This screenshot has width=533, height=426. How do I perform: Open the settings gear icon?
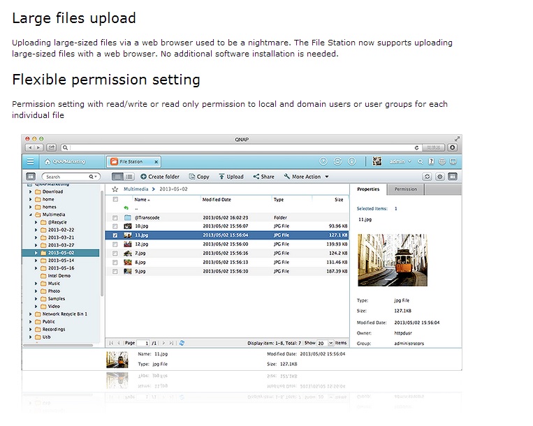pyautogui.click(x=440, y=177)
